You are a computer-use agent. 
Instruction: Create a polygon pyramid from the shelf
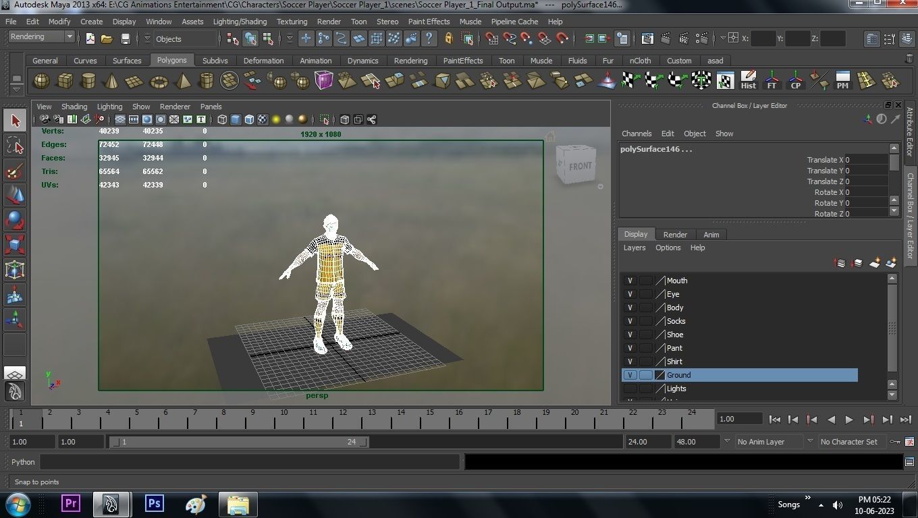point(182,82)
